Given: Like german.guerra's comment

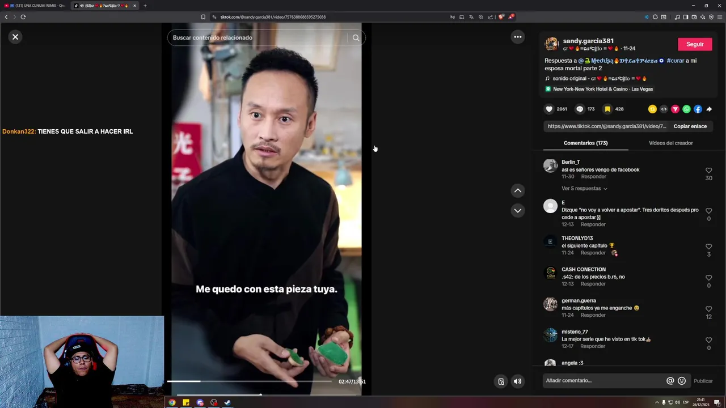Looking at the screenshot, I should pyautogui.click(x=708, y=309).
